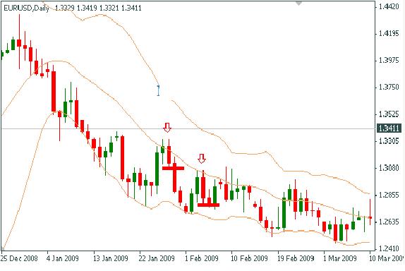Click the low value 1.3321 in header
Image resolution: width=405 pixels, height=271 pixels.
pyautogui.click(x=109, y=8)
